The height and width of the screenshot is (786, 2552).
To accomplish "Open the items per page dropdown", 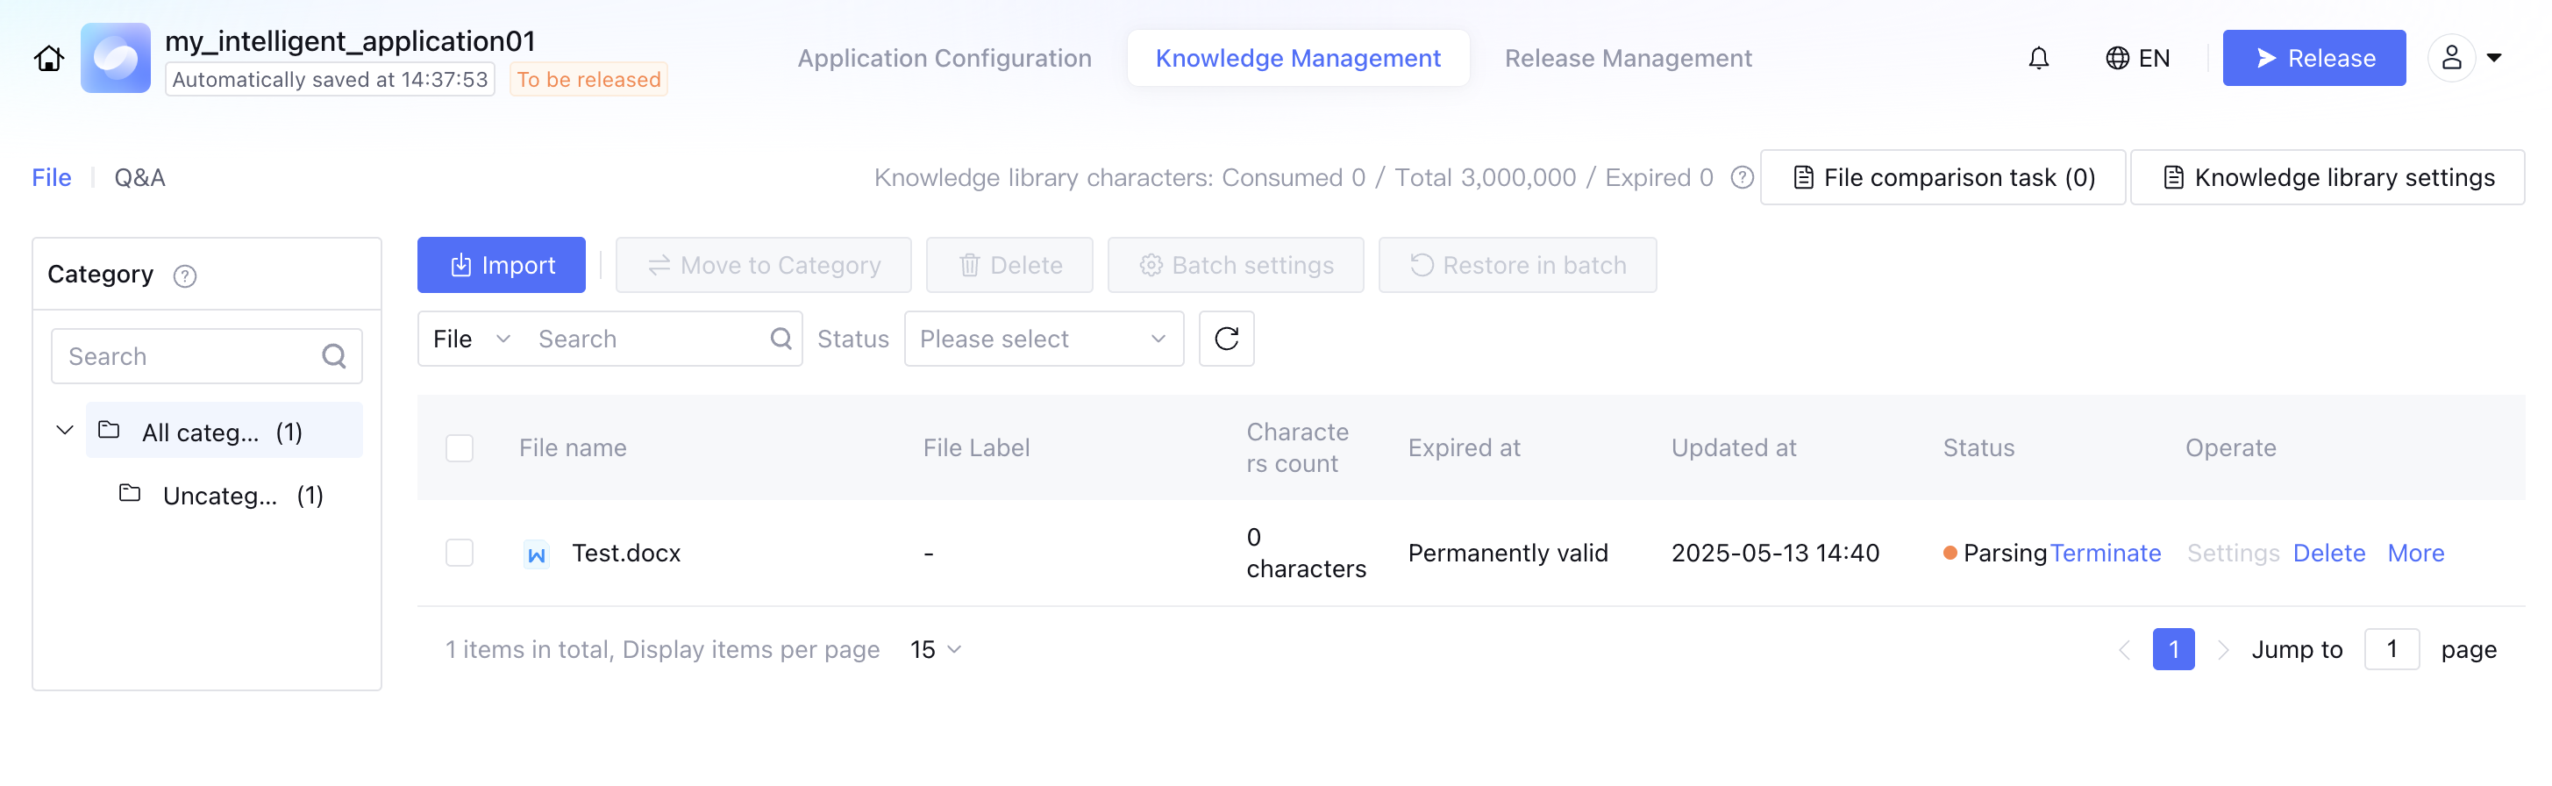I will [x=935, y=649].
